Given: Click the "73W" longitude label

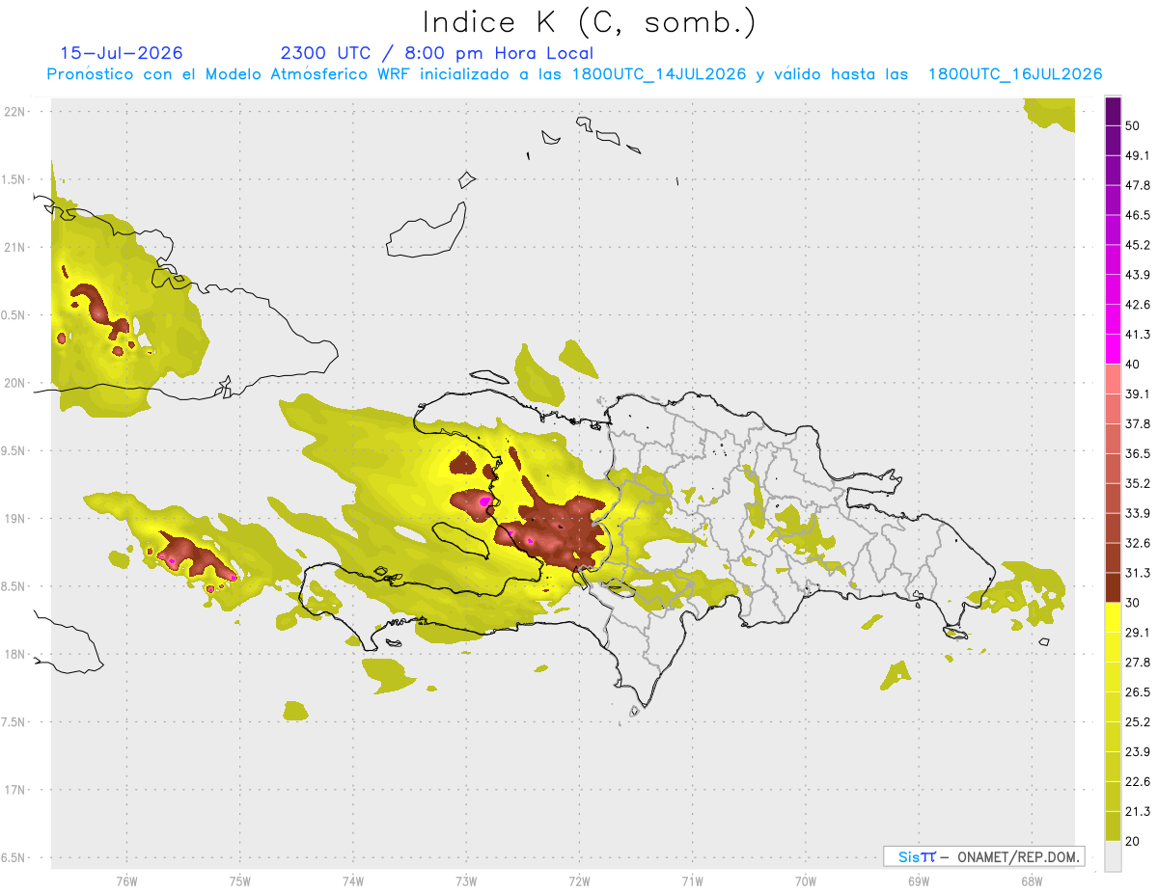Looking at the screenshot, I should (466, 881).
